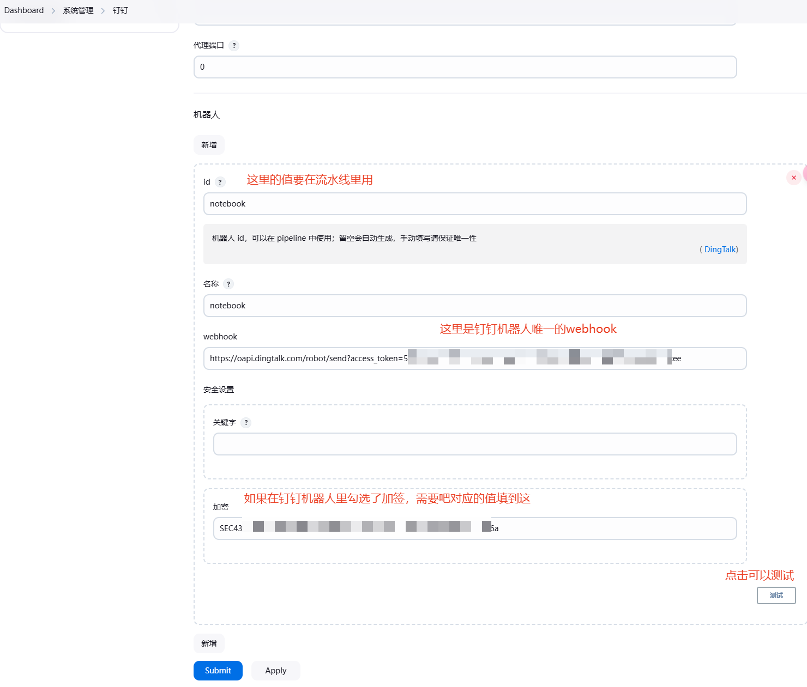Click help icon next to 代理端口

(234, 46)
